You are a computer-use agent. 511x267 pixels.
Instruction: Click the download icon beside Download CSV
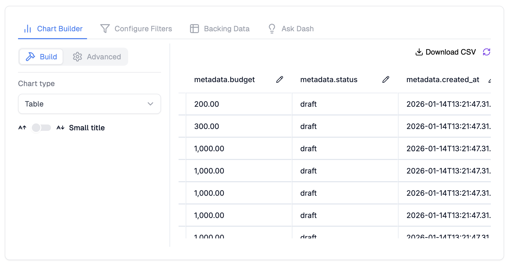coord(419,52)
